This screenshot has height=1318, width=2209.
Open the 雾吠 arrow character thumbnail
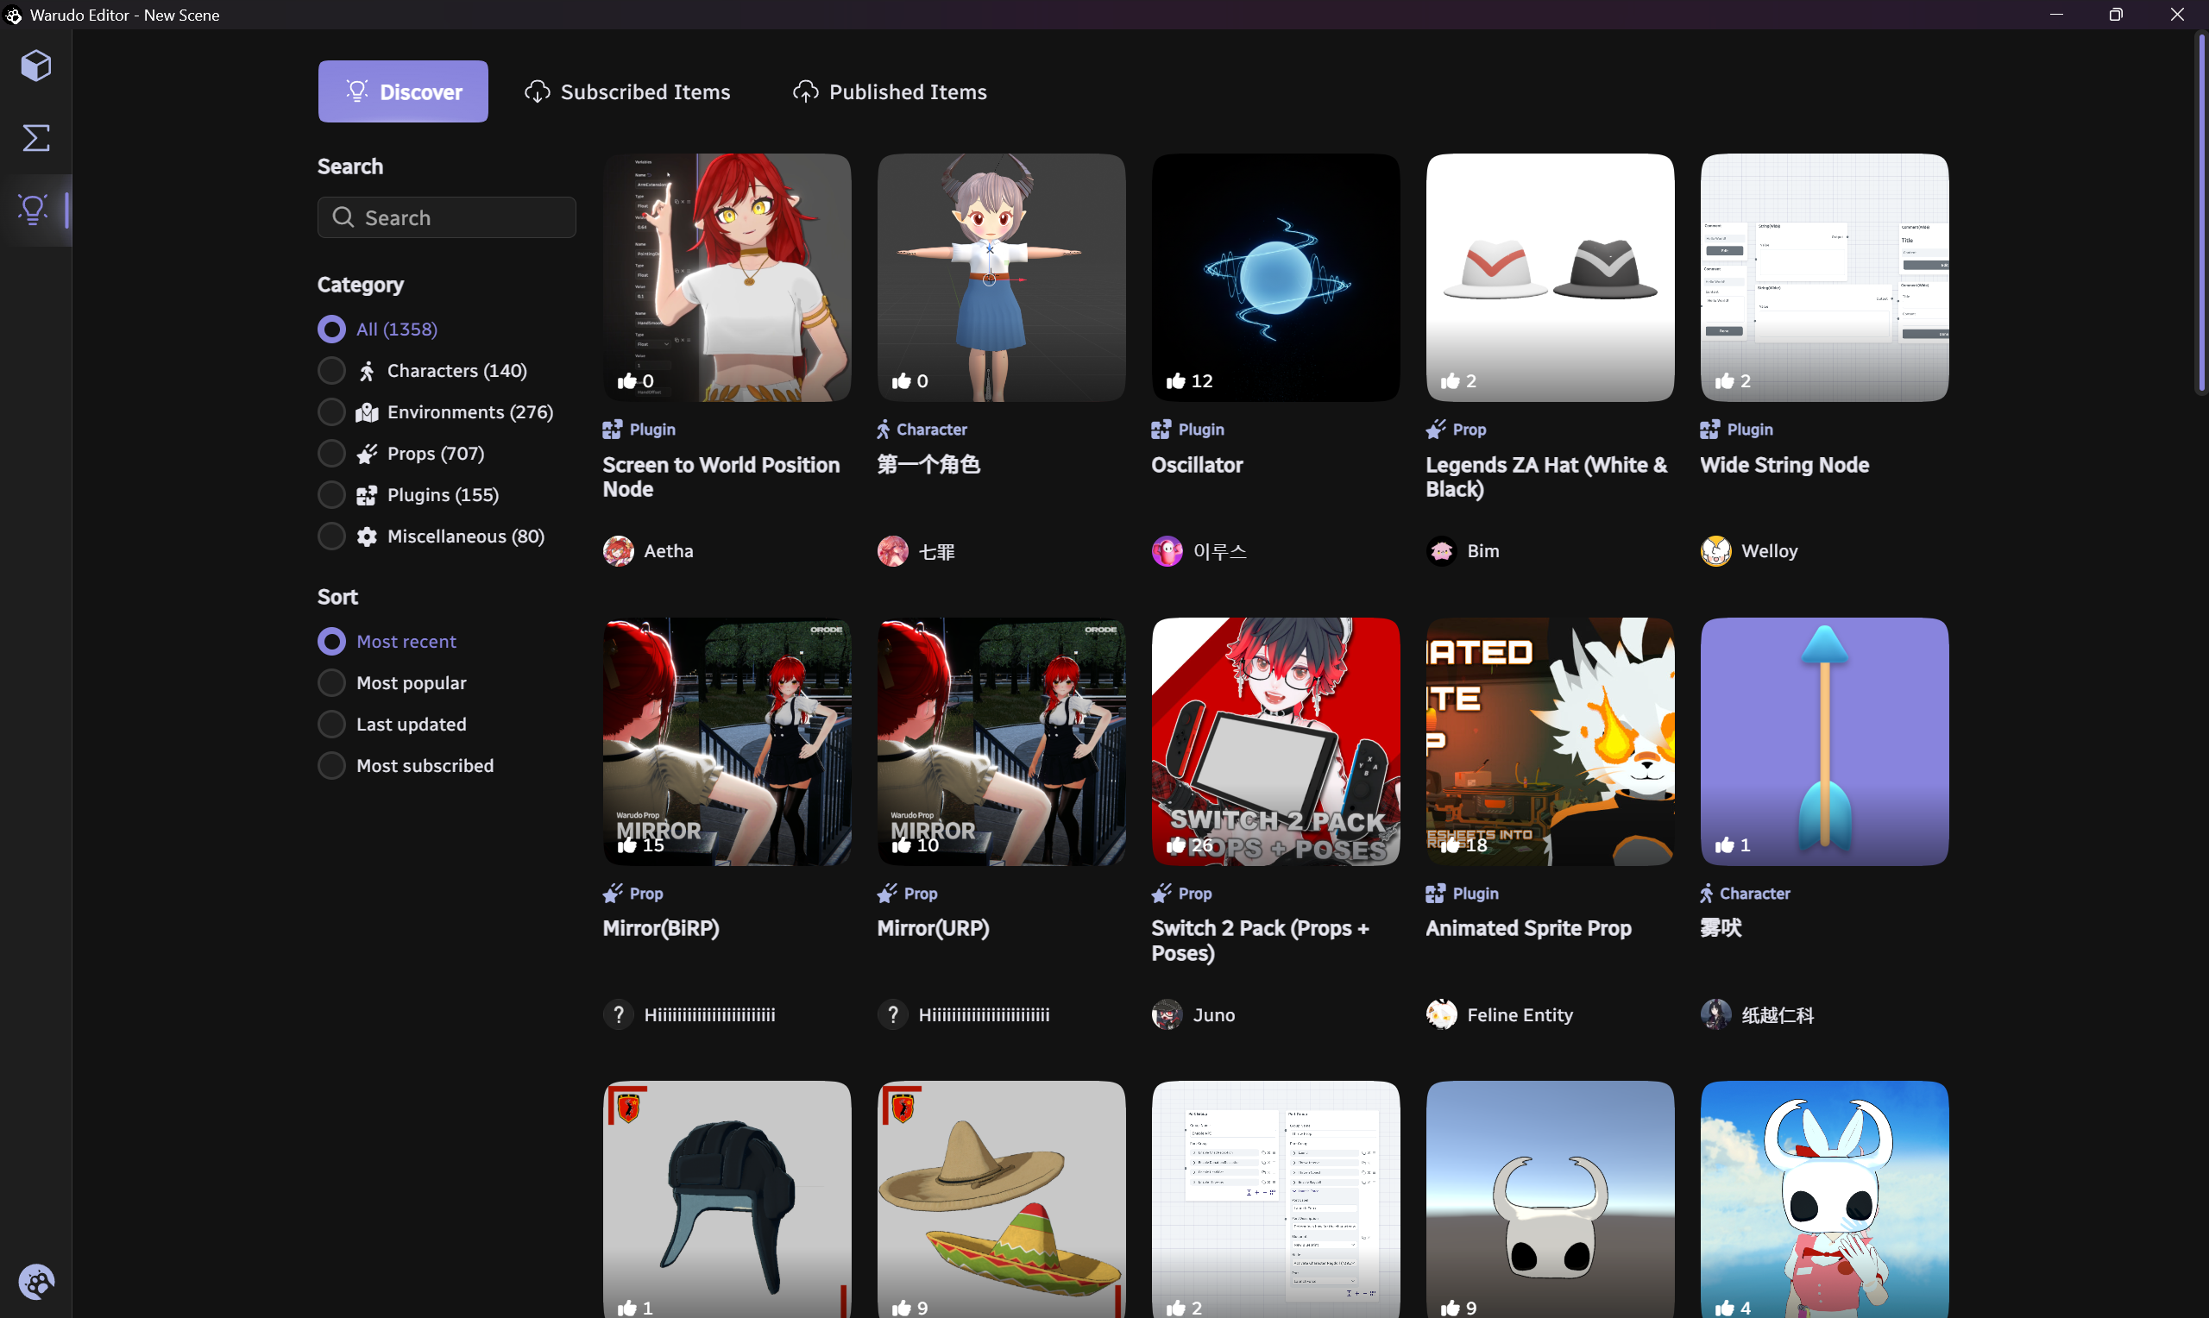pos(1824,742)
